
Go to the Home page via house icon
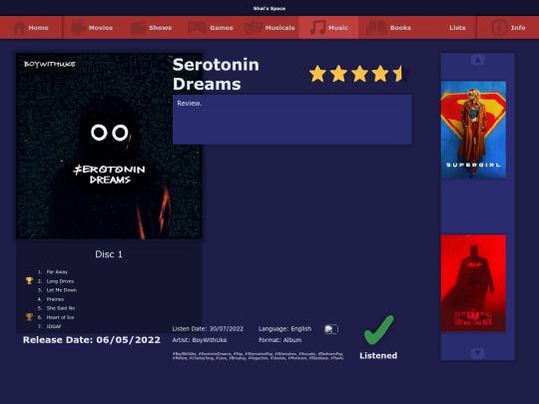(19, 28)
